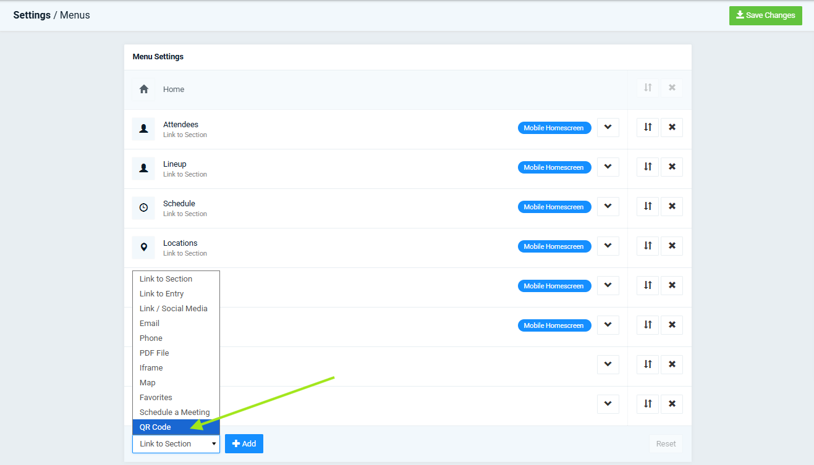Click the item type select box beside Add
814x465 pixels.
click(x=176, y=443)
